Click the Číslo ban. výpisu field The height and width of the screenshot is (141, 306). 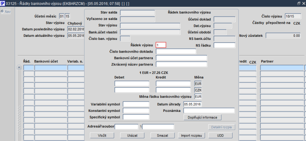click(125, 39)
